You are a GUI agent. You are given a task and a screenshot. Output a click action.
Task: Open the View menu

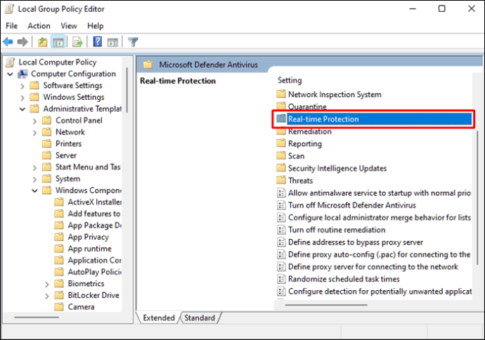(69, 26)
